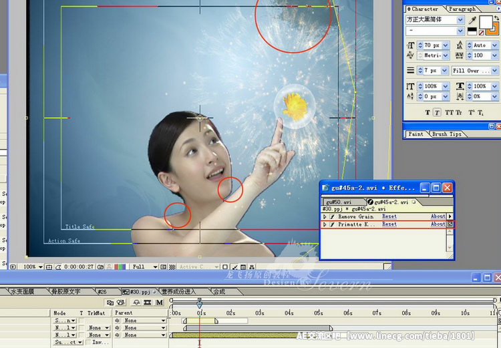Open the 100% magnification dropdown in viewer

tap(41, 267)
